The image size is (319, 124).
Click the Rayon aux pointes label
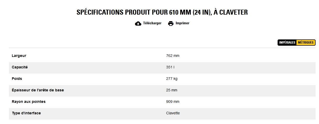pos(29,102)
